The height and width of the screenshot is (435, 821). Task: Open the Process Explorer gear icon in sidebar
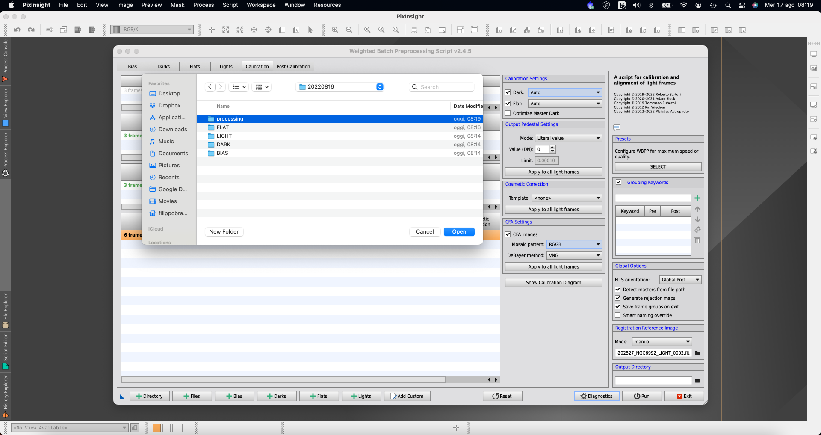click(6, 173)
